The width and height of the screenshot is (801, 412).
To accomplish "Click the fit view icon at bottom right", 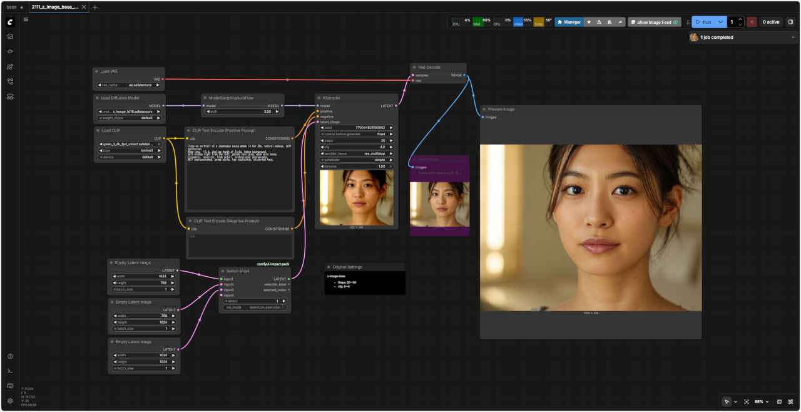I will tap(747, 401).
